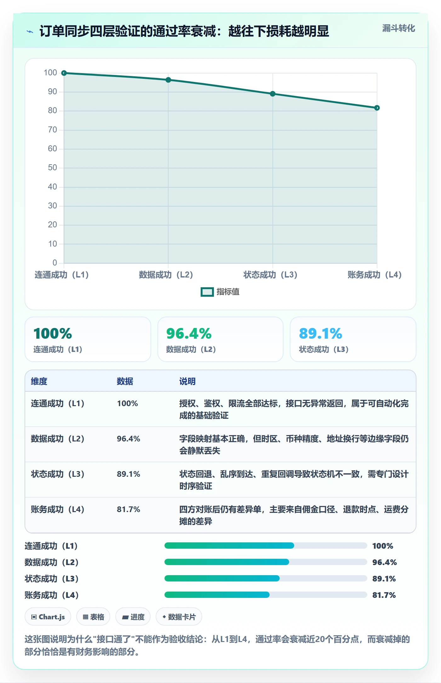
Task: Click the 账务成功（L4）progress bar
Action: (x=266, y=595)
